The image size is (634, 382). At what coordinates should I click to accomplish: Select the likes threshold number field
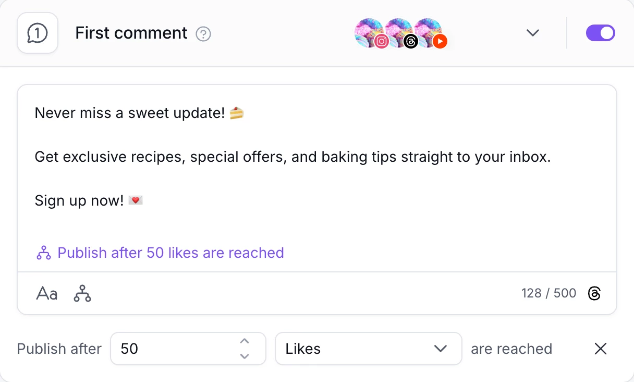pyautogui.click(x=156, y=349)
